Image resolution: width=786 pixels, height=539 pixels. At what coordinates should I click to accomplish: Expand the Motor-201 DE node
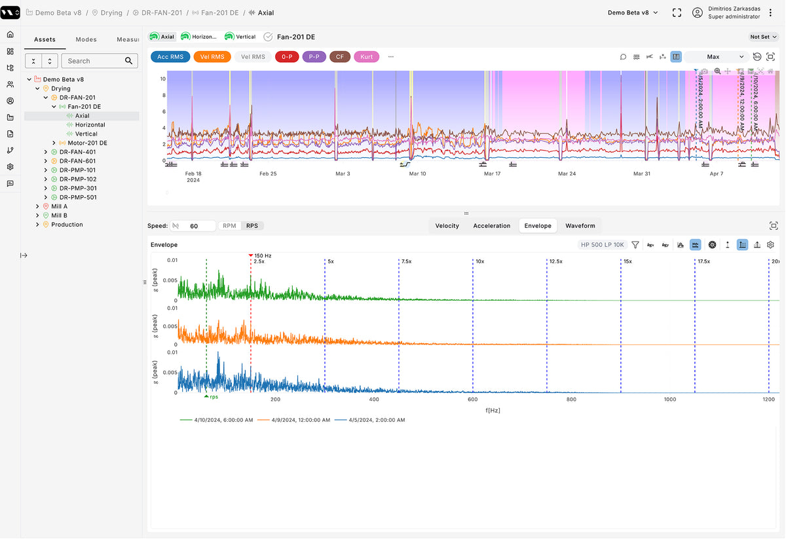(54, 143)
